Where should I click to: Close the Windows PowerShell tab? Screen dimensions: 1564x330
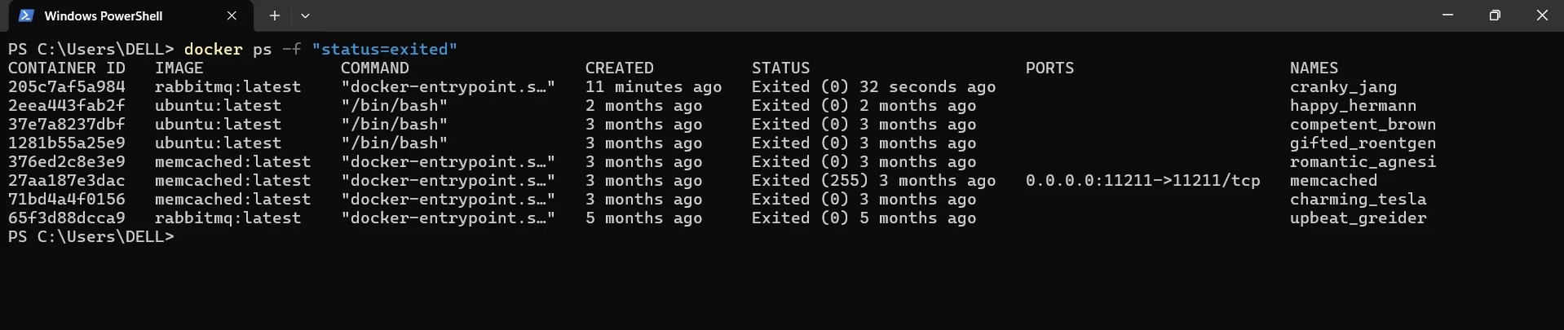click(232, 15)
